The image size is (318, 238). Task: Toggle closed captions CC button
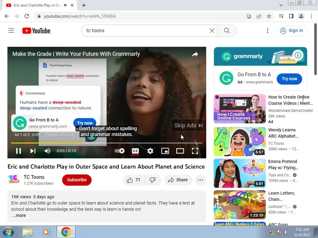[x=135, y=151]
